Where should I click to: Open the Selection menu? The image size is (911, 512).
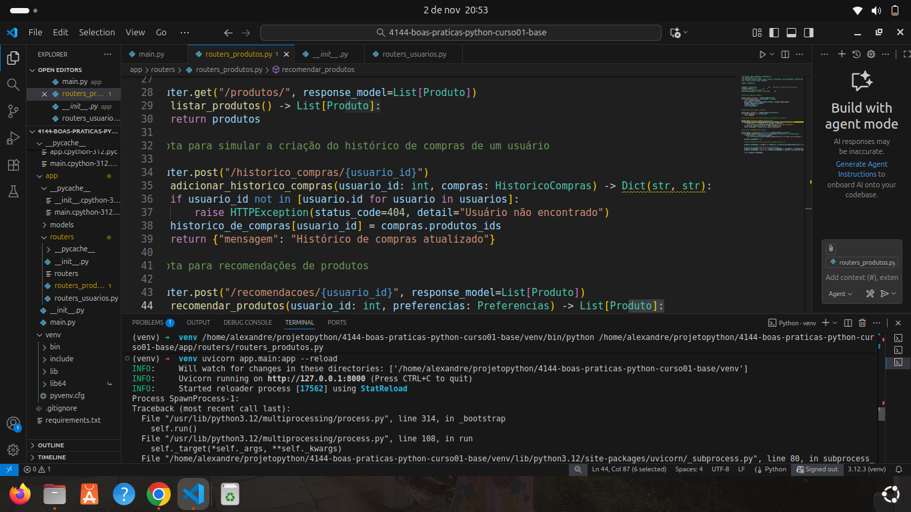click(x=97, y=32)
